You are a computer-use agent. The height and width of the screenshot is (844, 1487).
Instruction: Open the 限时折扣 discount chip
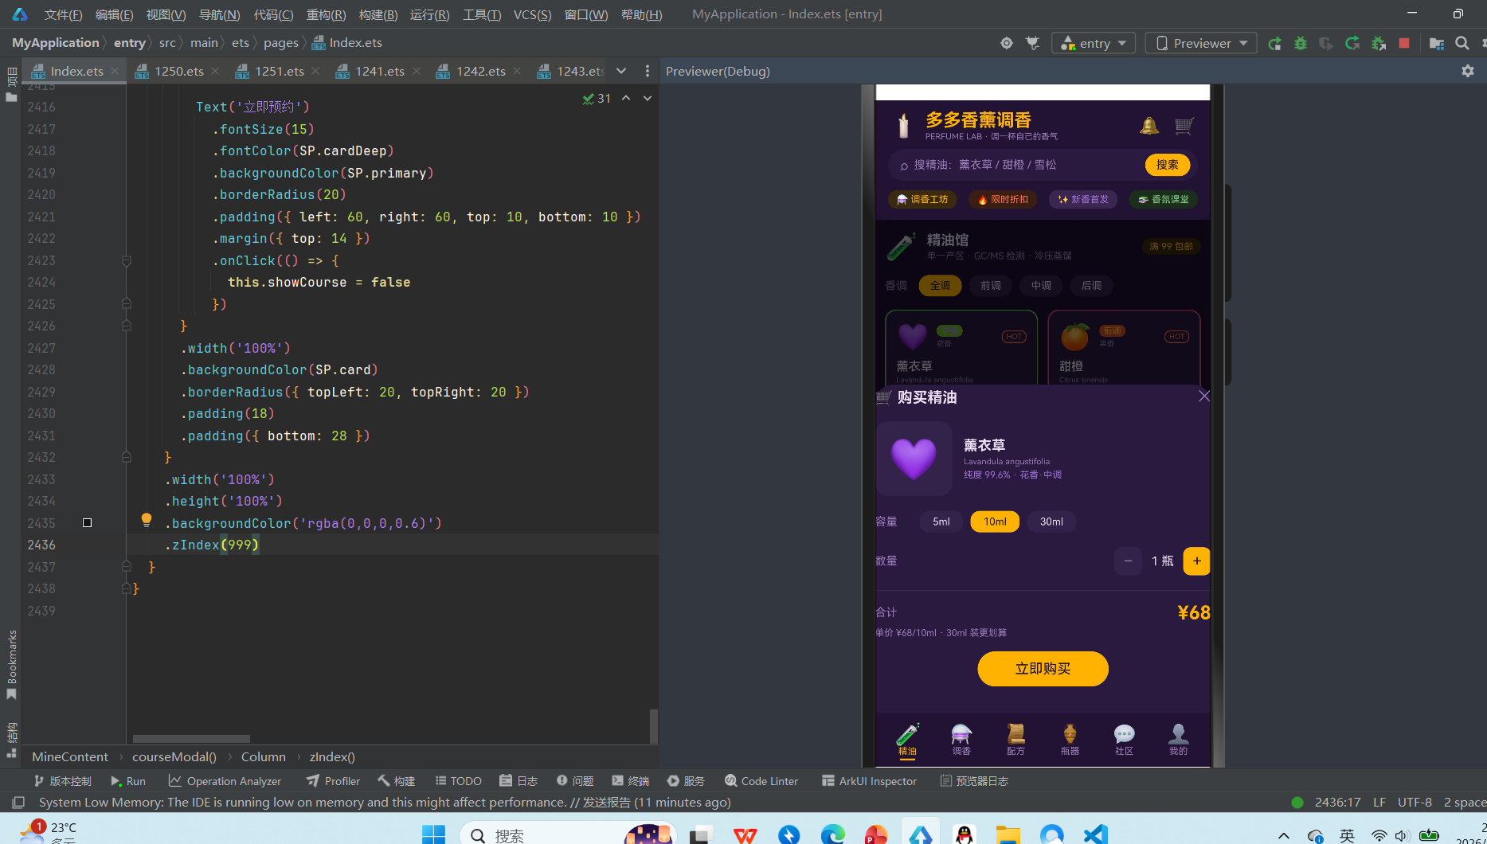1004,199
